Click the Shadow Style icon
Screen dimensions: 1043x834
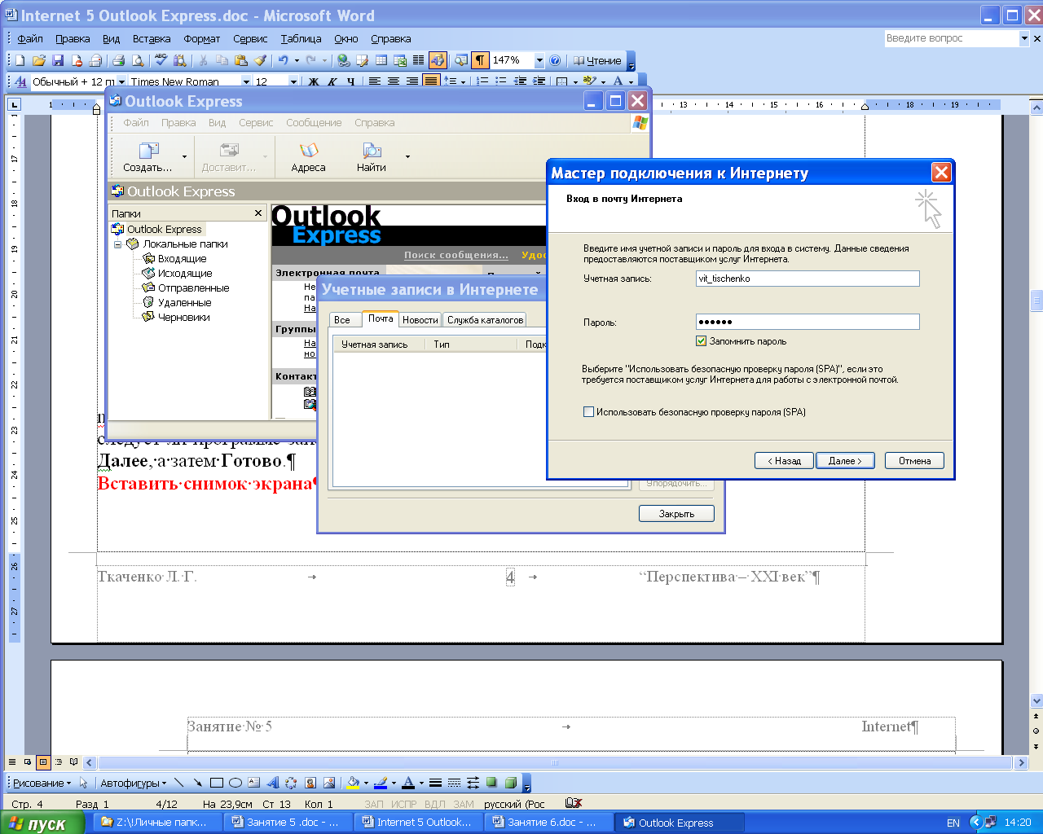pos(491,783)
